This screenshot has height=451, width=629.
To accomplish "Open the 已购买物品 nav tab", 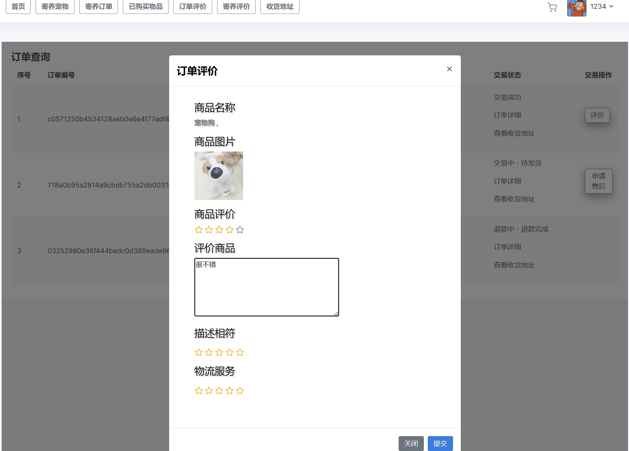I will pyautogui.click(x=146, y=6).
